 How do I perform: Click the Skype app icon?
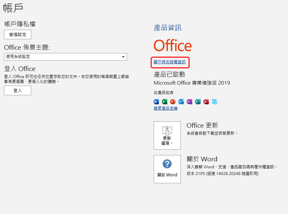coord(214,101)
